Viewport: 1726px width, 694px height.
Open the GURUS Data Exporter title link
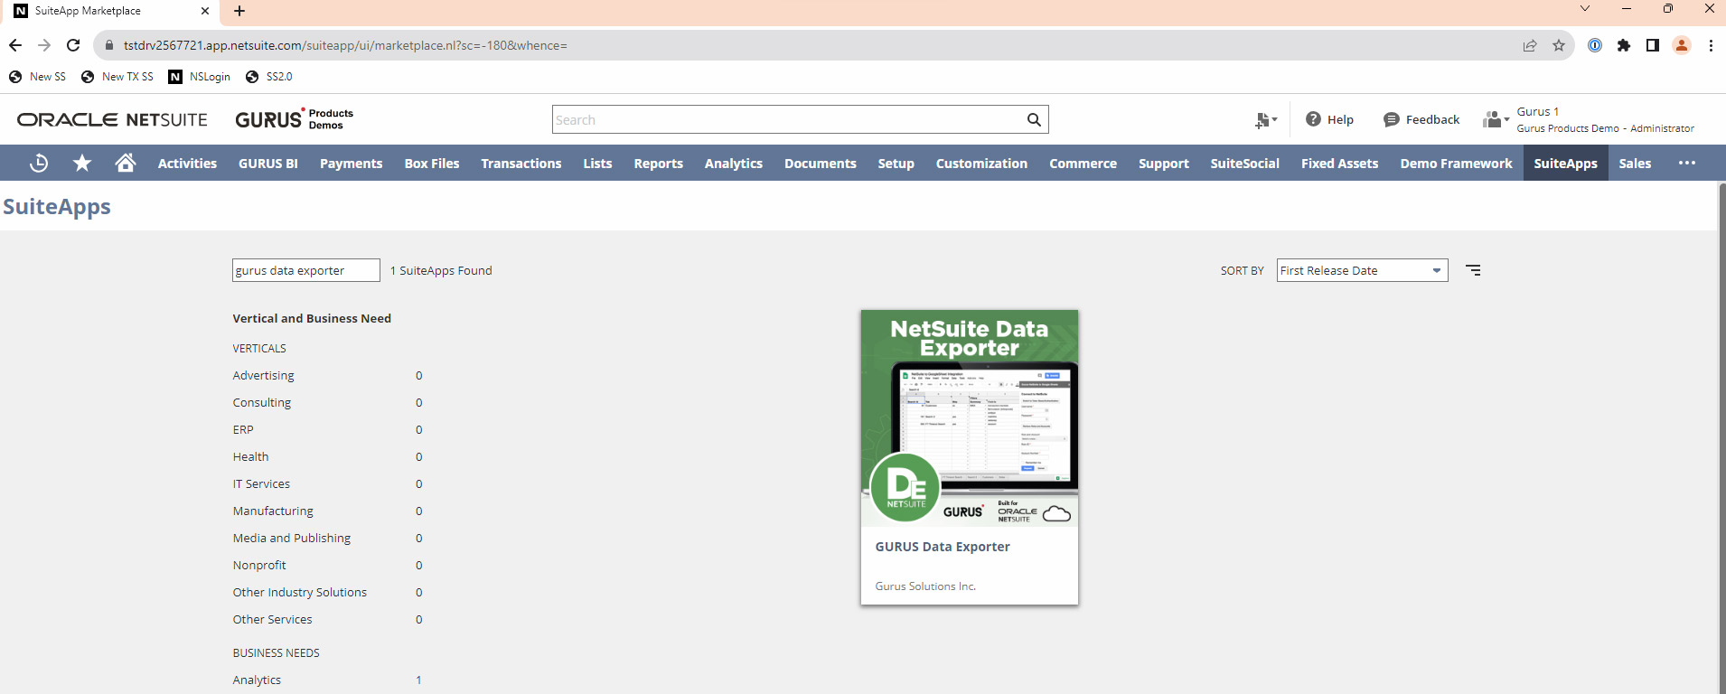[943, 547]
